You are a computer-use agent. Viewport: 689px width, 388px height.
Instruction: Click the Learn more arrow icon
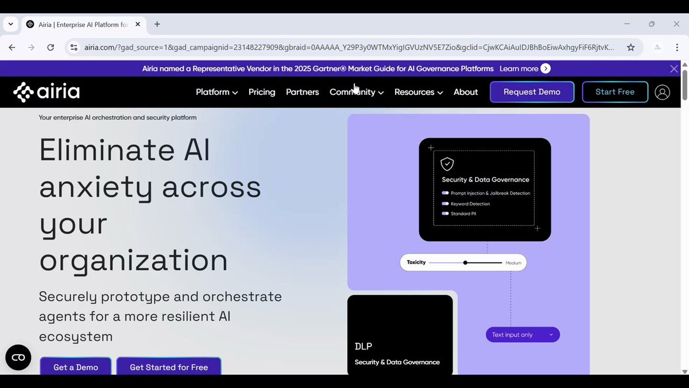(545, 68)
